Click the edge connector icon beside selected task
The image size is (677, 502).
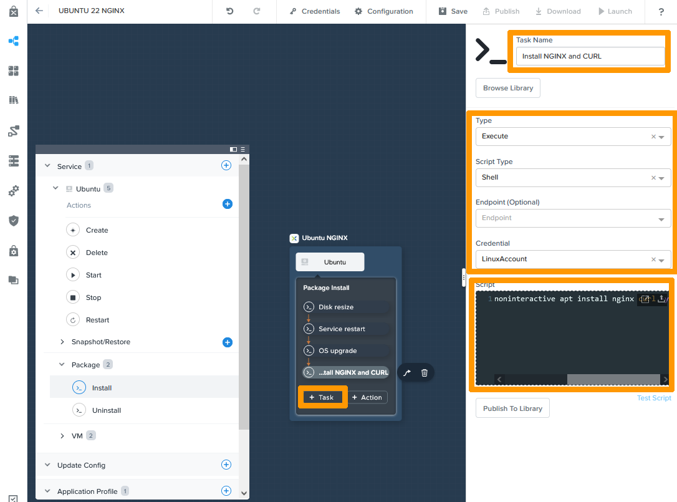click(x=407, y=373)
